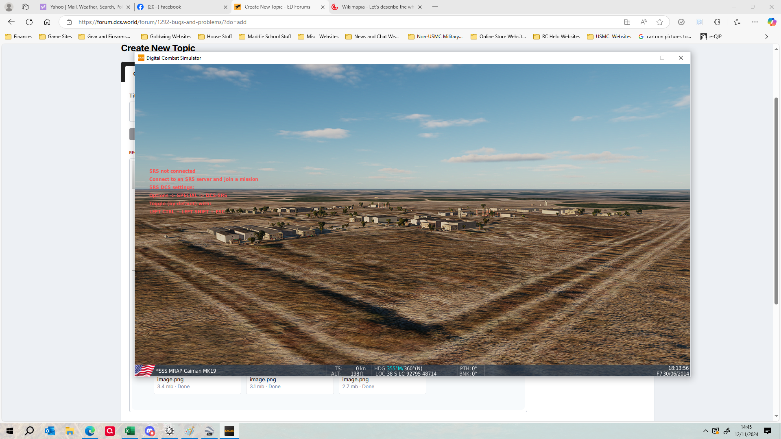The image size is (781, 439).
Task: Click the LOC coordinates readout in DCS
Action: click(406, 374)
